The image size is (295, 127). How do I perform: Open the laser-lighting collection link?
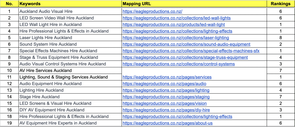[176, 38]
